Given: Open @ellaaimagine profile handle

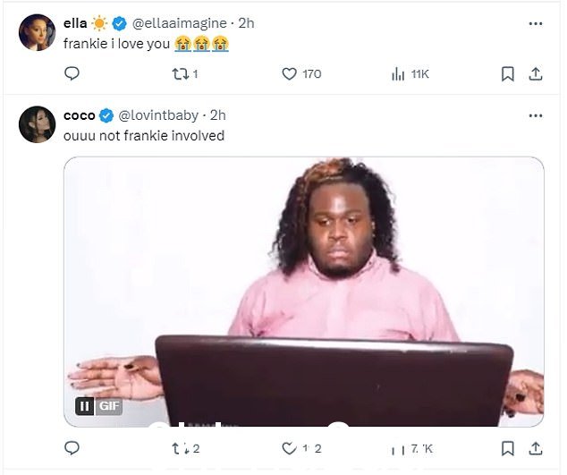Looking at the screenshot, I should click(x=180, y=23).
